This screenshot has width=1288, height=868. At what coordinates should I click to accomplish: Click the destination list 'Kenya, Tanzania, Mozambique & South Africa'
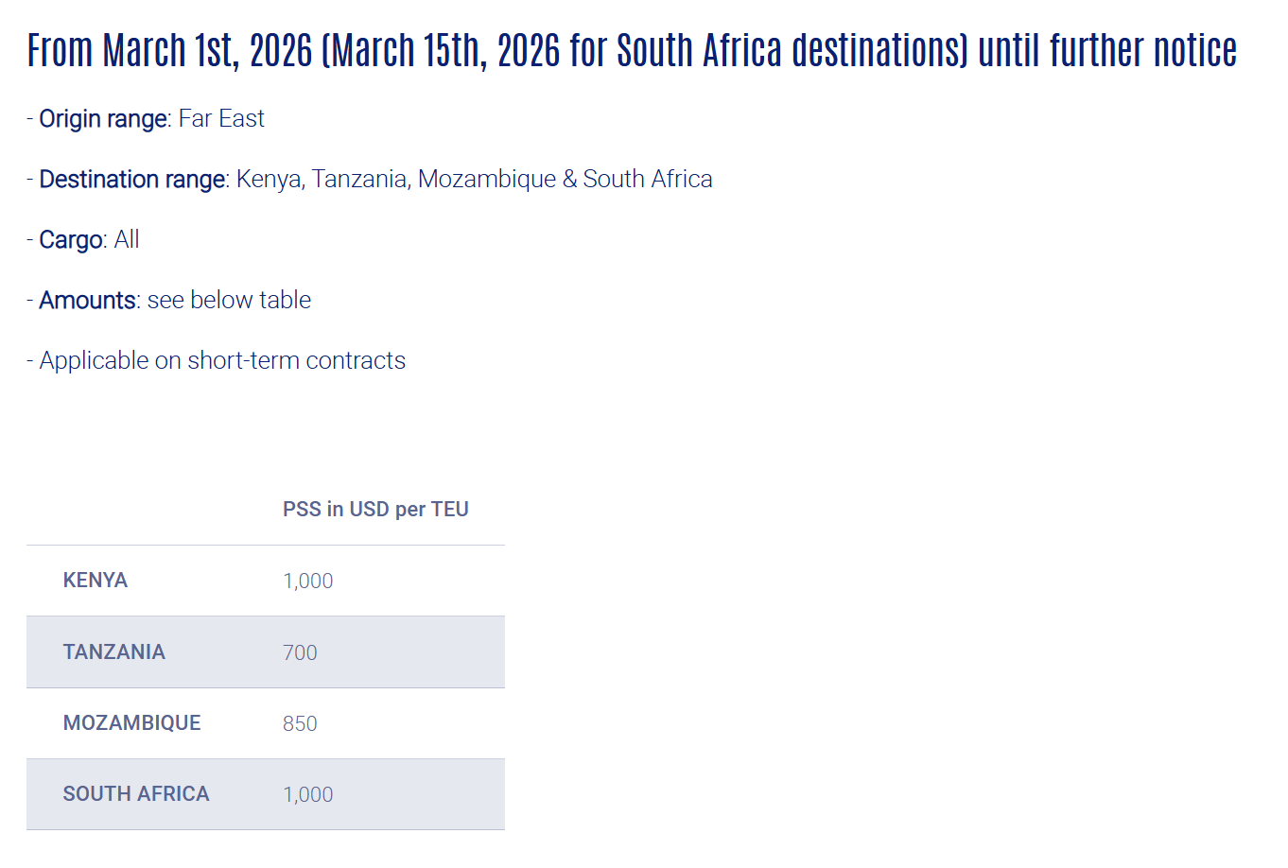point(474,180)
